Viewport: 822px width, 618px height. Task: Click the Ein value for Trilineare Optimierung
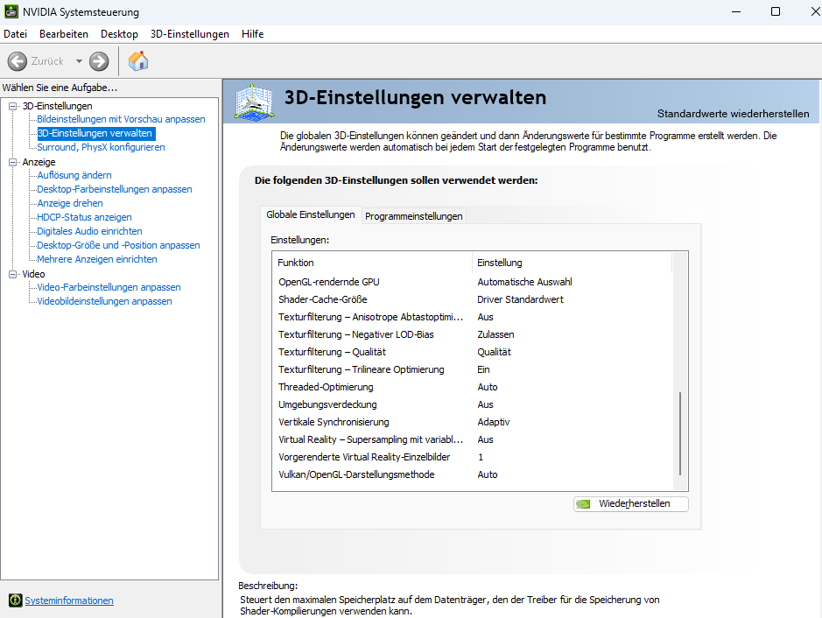483,369
